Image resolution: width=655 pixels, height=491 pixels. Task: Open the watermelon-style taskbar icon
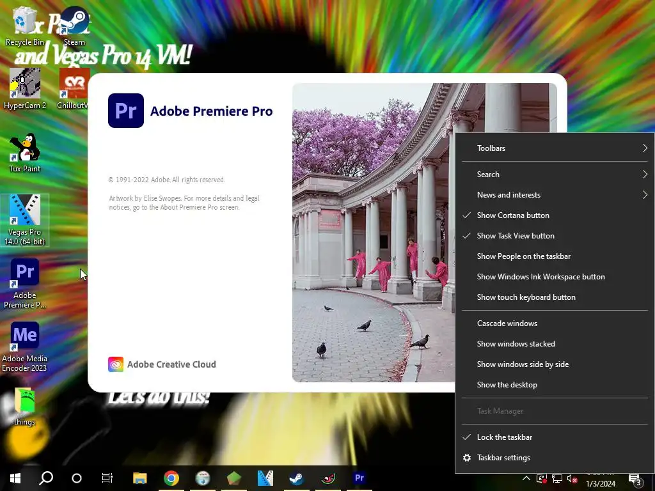click(x=328, y=478)
